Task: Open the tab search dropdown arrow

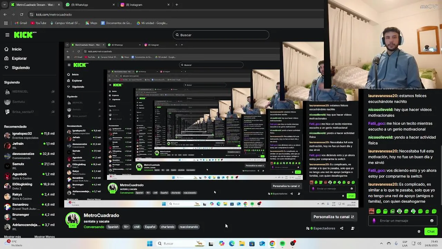Action: click(4, 5)
